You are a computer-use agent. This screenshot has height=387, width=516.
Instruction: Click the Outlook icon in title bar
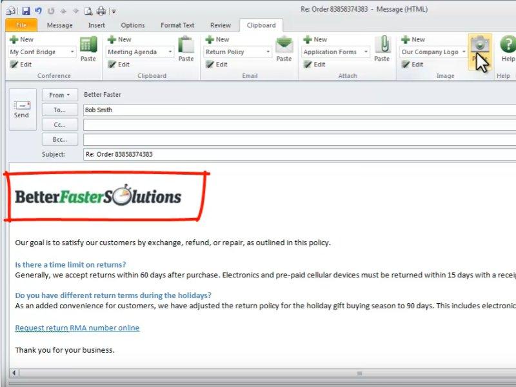pyautogui.click(x=11, y=11)
